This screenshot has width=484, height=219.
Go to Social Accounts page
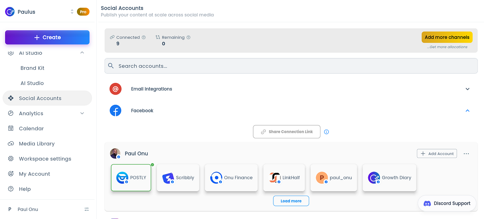[47, 98]
